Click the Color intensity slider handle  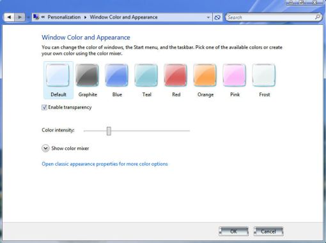click(109, 131)
